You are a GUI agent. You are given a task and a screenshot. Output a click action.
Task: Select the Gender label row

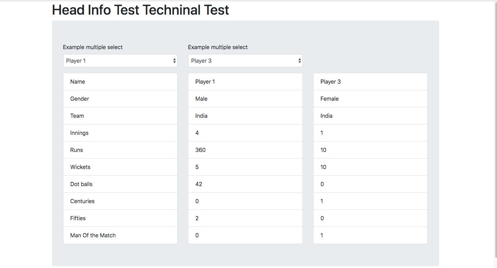pos(120,99)
